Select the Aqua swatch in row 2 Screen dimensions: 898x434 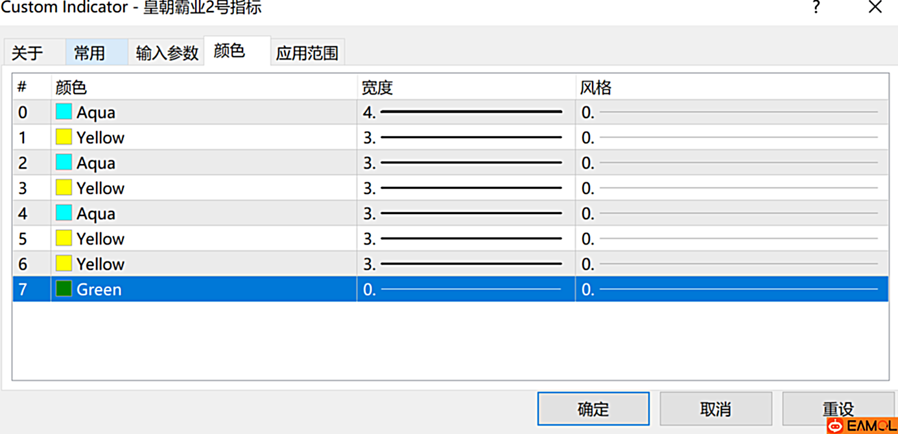(64, 163)
